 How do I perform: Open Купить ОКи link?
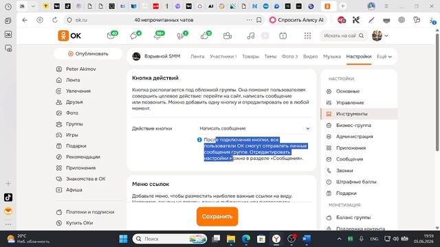(80, 223)
